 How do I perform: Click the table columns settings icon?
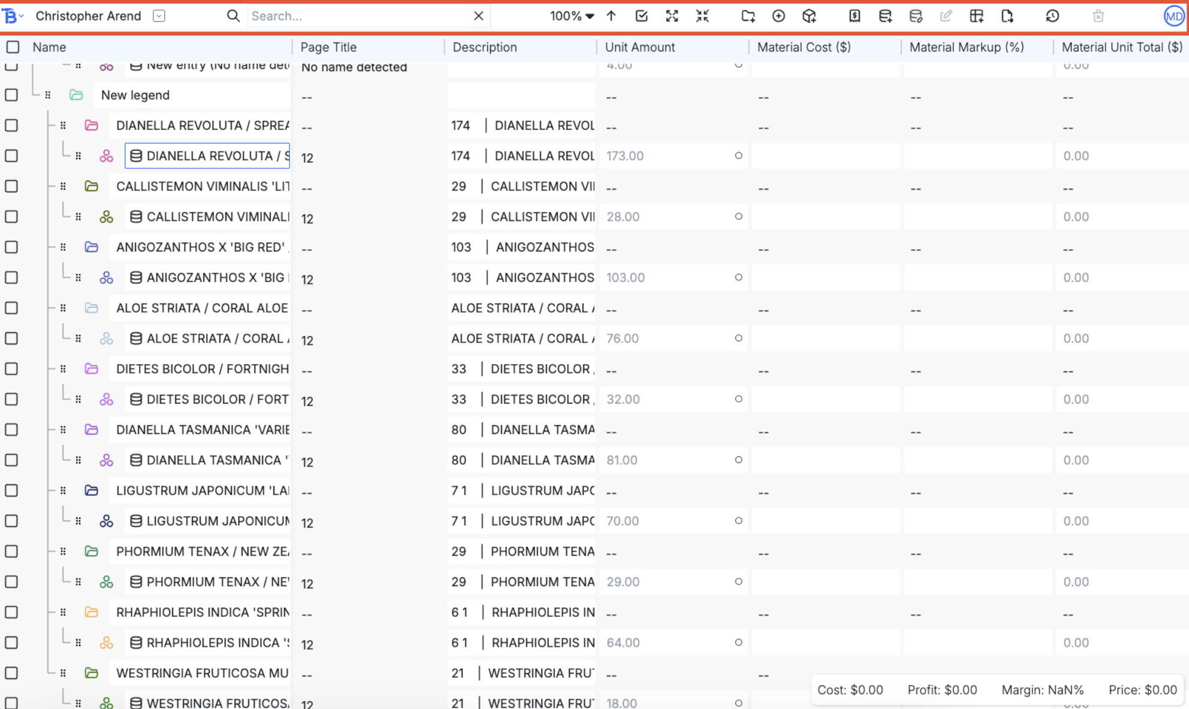976,16
